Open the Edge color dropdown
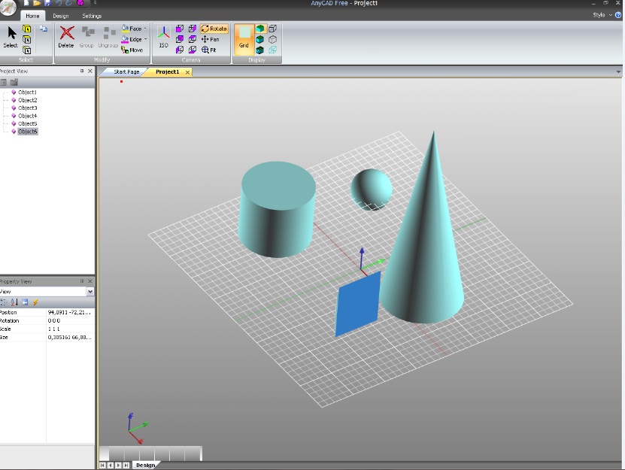 145,39
